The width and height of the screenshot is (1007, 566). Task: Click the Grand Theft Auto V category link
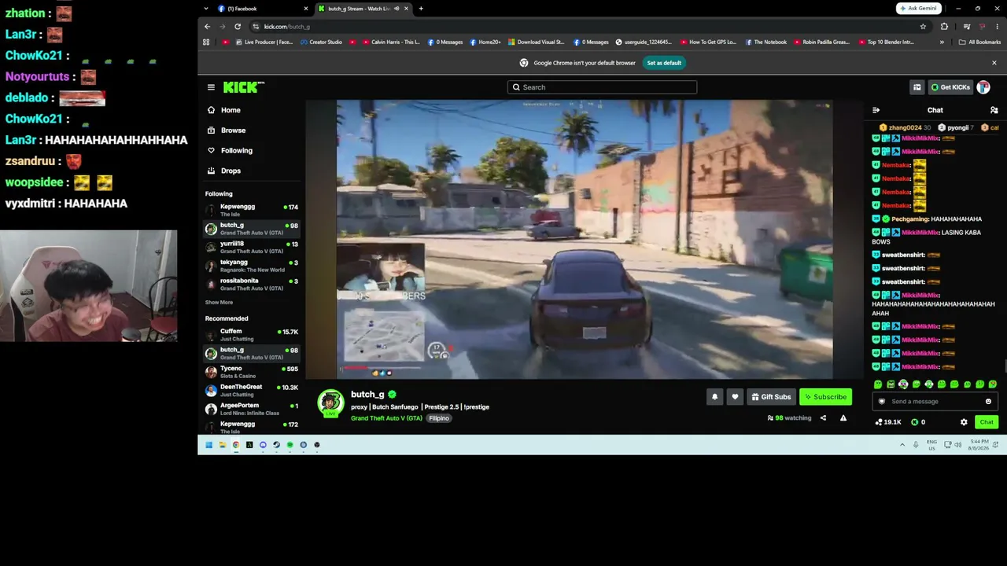coord(386,418)
